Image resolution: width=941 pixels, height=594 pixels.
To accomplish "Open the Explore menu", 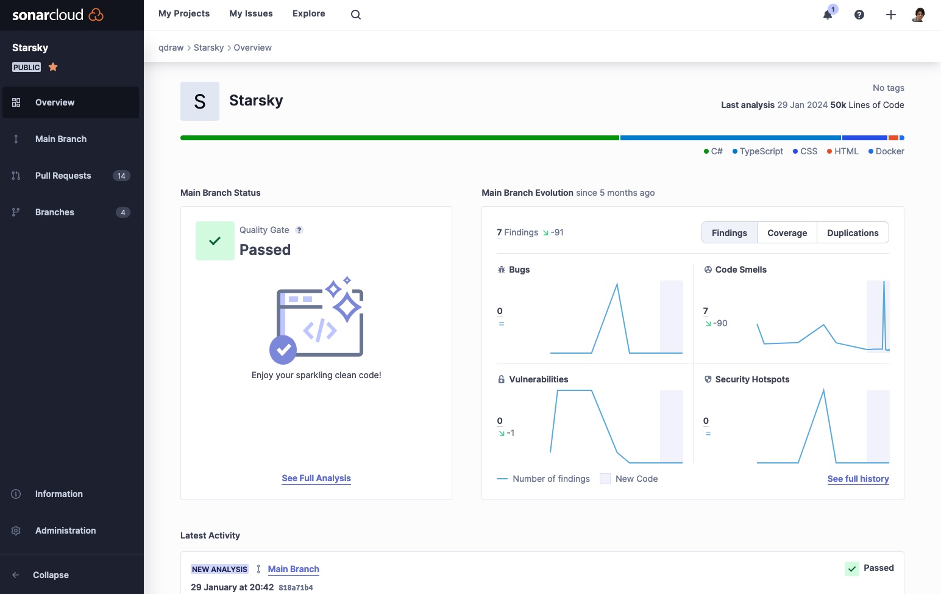I will point(309,13).
